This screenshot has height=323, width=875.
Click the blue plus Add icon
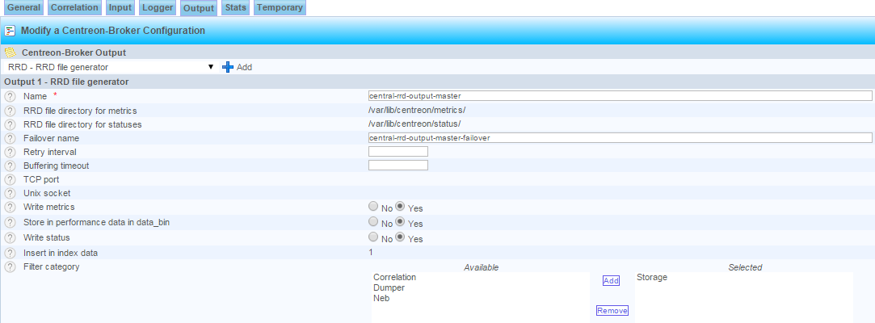228,67
